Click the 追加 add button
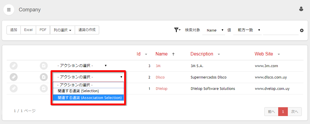310x124 pixels. tap(14, 30)
